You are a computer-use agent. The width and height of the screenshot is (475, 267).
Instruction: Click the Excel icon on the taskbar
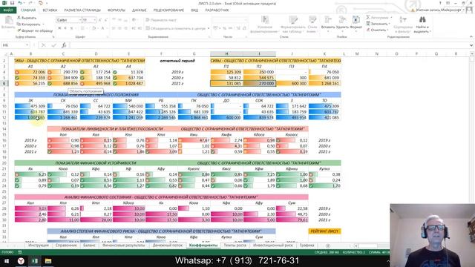(35, 261)
